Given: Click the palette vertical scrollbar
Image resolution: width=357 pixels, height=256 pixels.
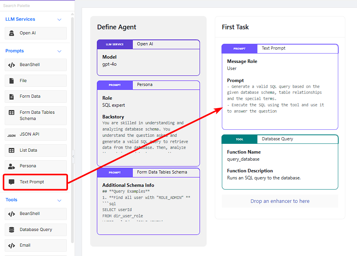Looking at the screenshot, I should click(x=72, y=130).
